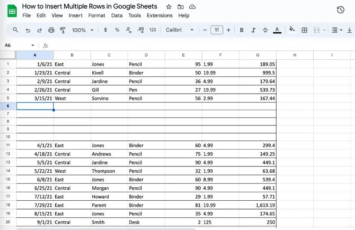Click the merge cells icon
The height and width of the screenshot is (230, 355).
tap(317, 30)
